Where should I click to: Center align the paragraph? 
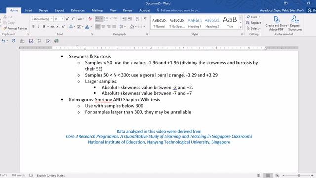click(103, 26)
